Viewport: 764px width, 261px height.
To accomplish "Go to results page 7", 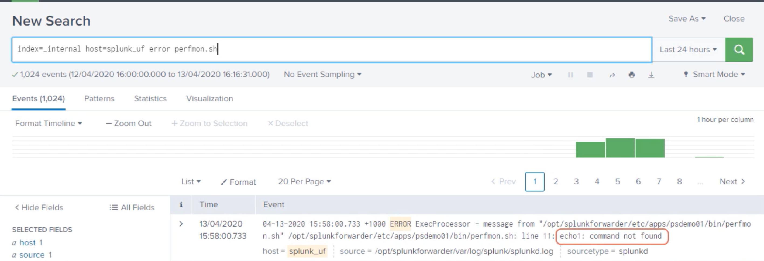I will coord(659,181).
